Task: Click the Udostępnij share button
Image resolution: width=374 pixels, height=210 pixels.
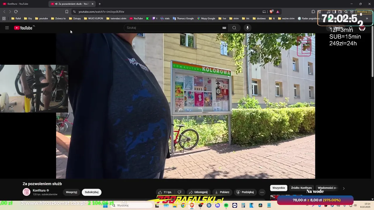Action: pyautogui.click(x=198, y=192)
